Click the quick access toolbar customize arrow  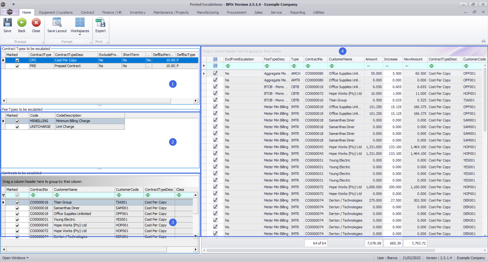tap(13, 4)
